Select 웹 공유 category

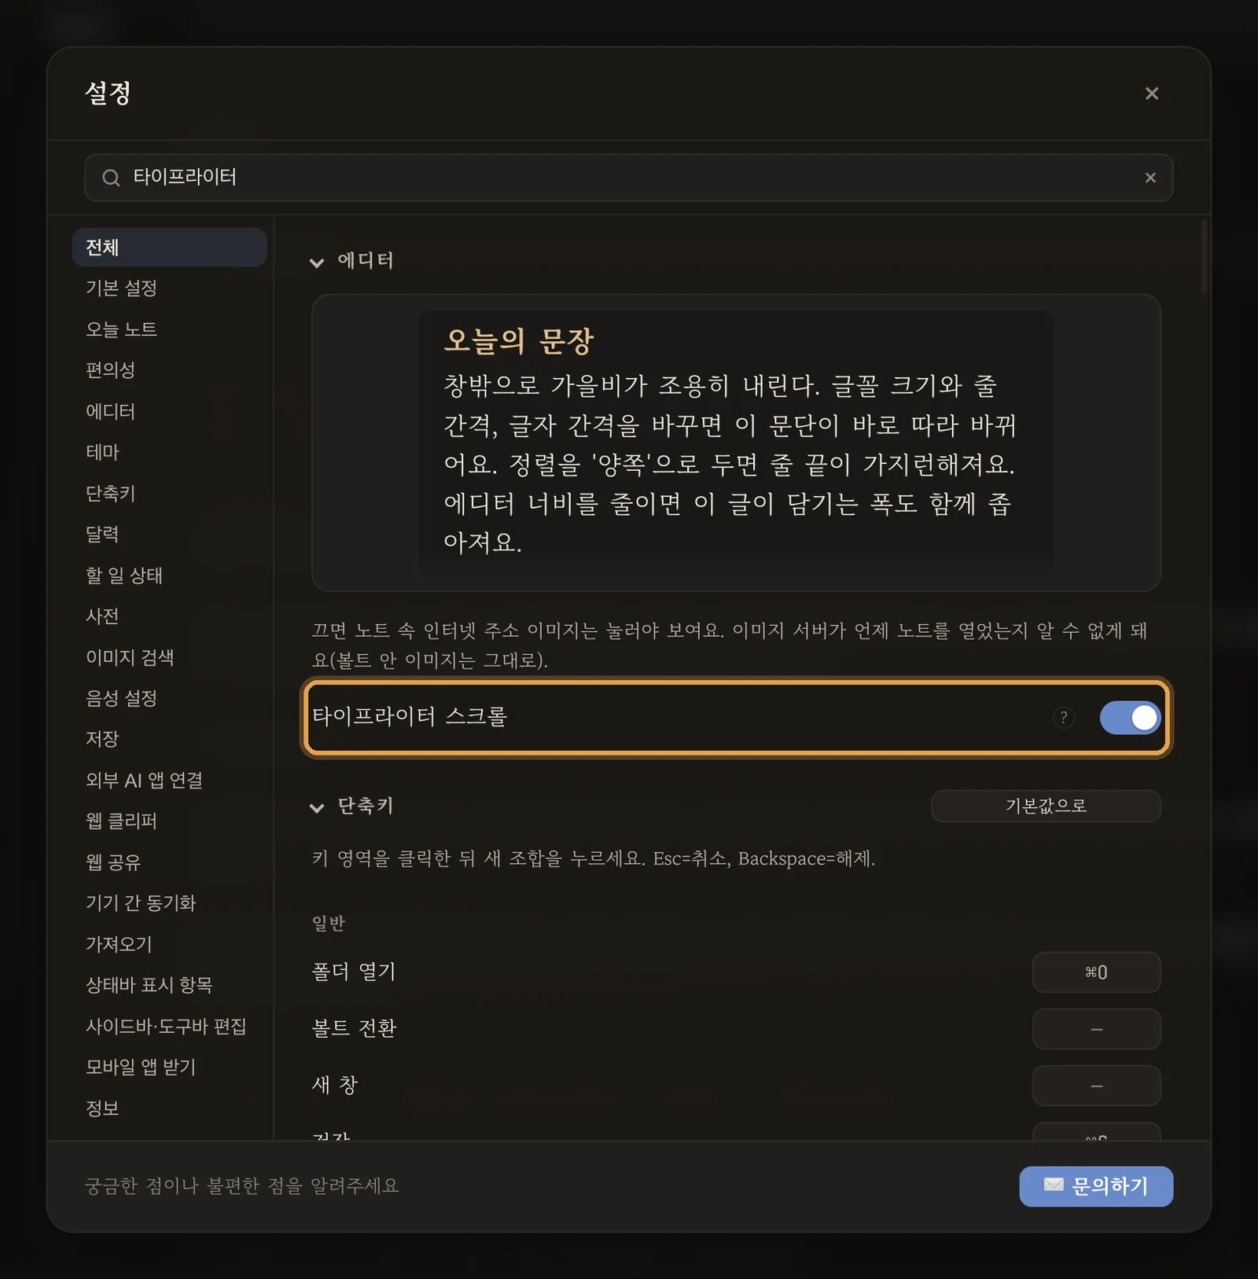pos(169,862)
